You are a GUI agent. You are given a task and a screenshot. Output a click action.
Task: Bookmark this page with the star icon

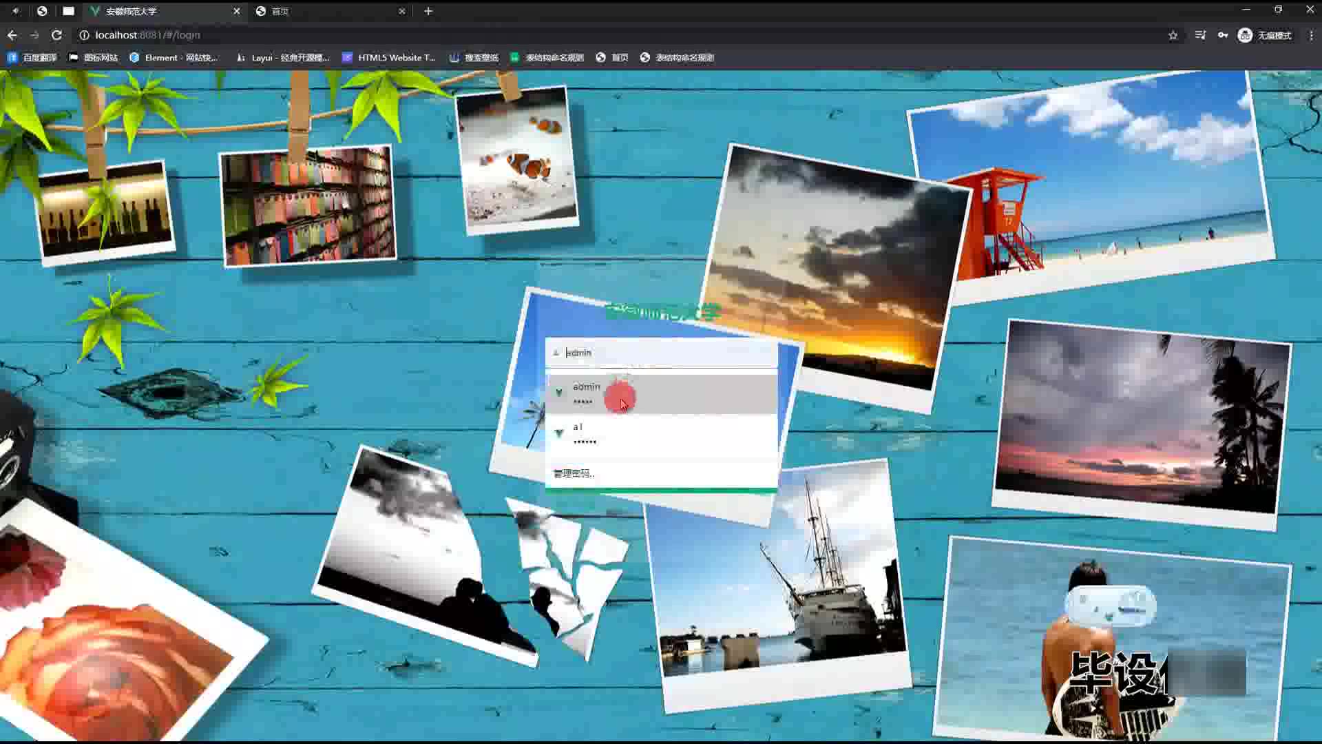click(1173, 35)
